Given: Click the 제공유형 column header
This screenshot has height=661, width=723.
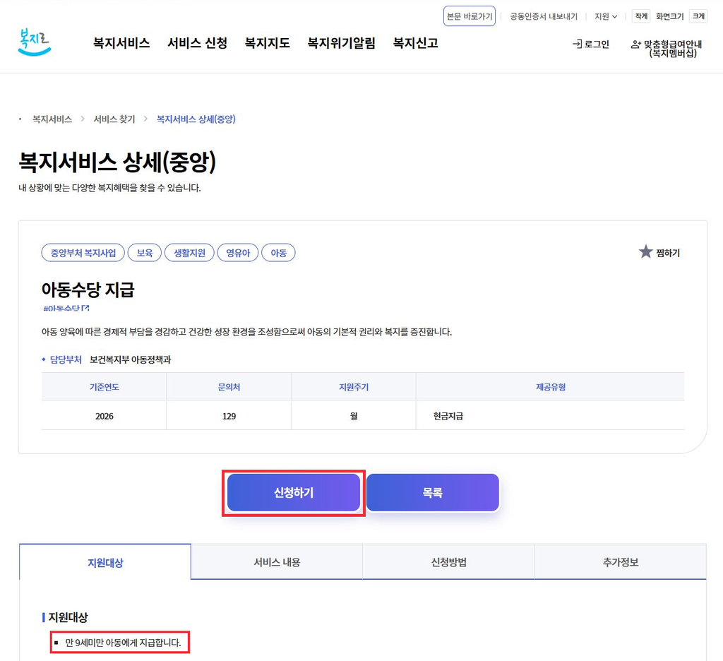Looking at the screenshot, I should (x=551, y=387).
